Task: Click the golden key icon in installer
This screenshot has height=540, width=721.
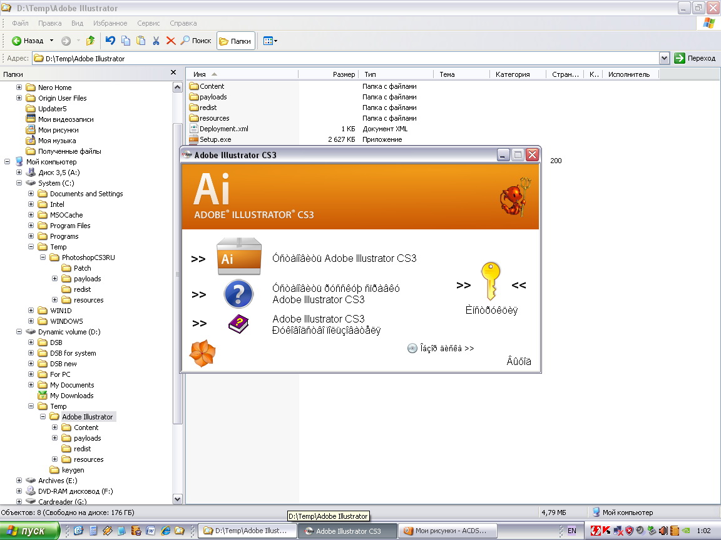Action: pos(491,282)
